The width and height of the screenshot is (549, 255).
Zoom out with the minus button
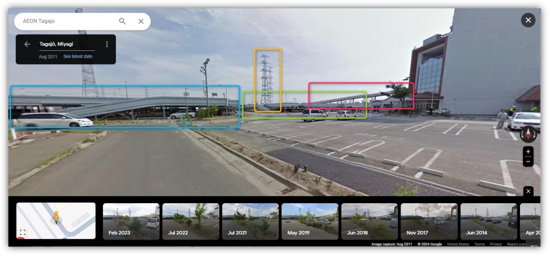point(528,162)
